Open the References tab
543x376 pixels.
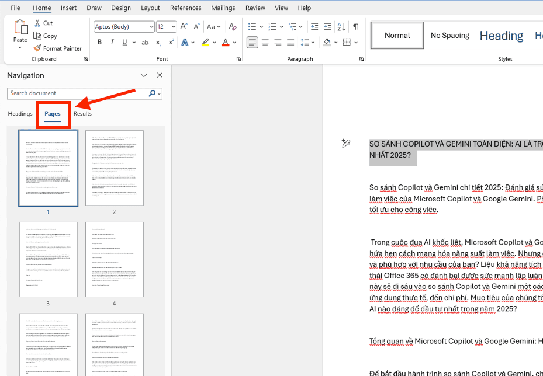[x=186, y=8]
